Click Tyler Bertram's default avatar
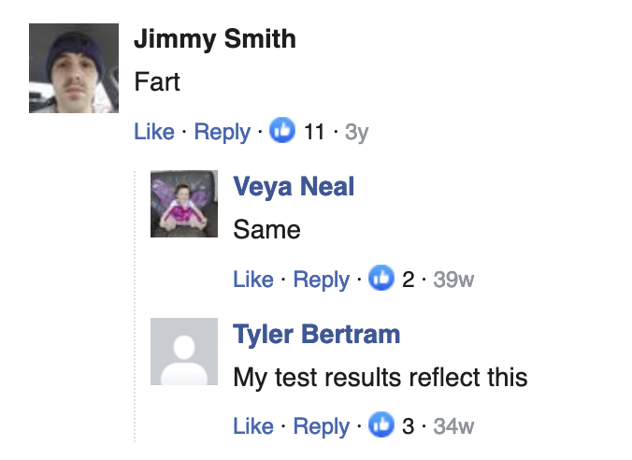 coord(184,351)
